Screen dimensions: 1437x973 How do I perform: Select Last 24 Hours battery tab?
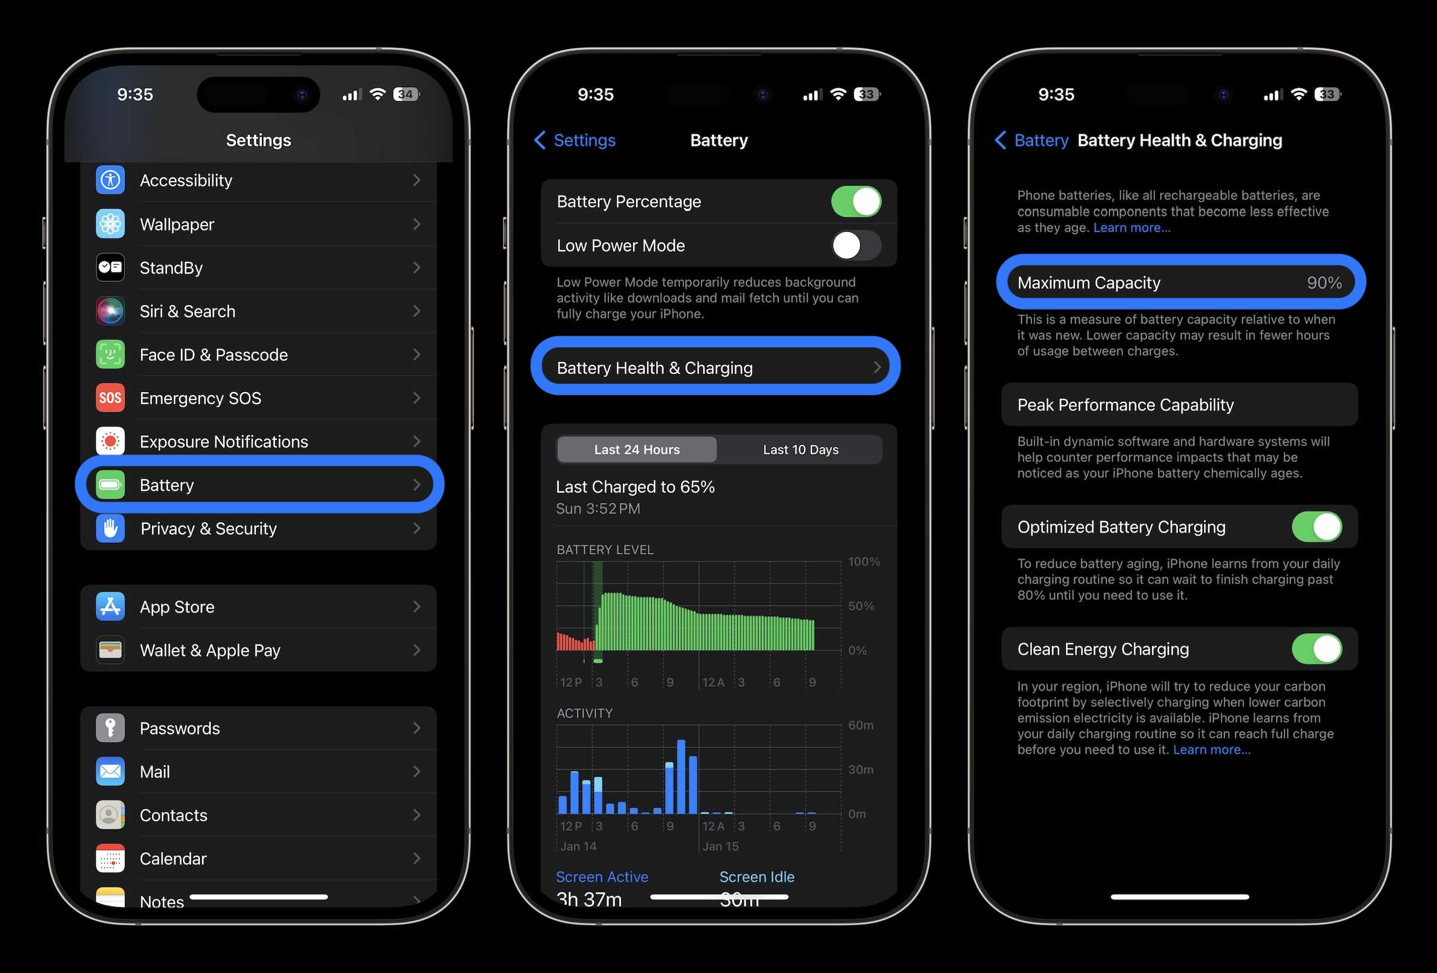(636, 448)
